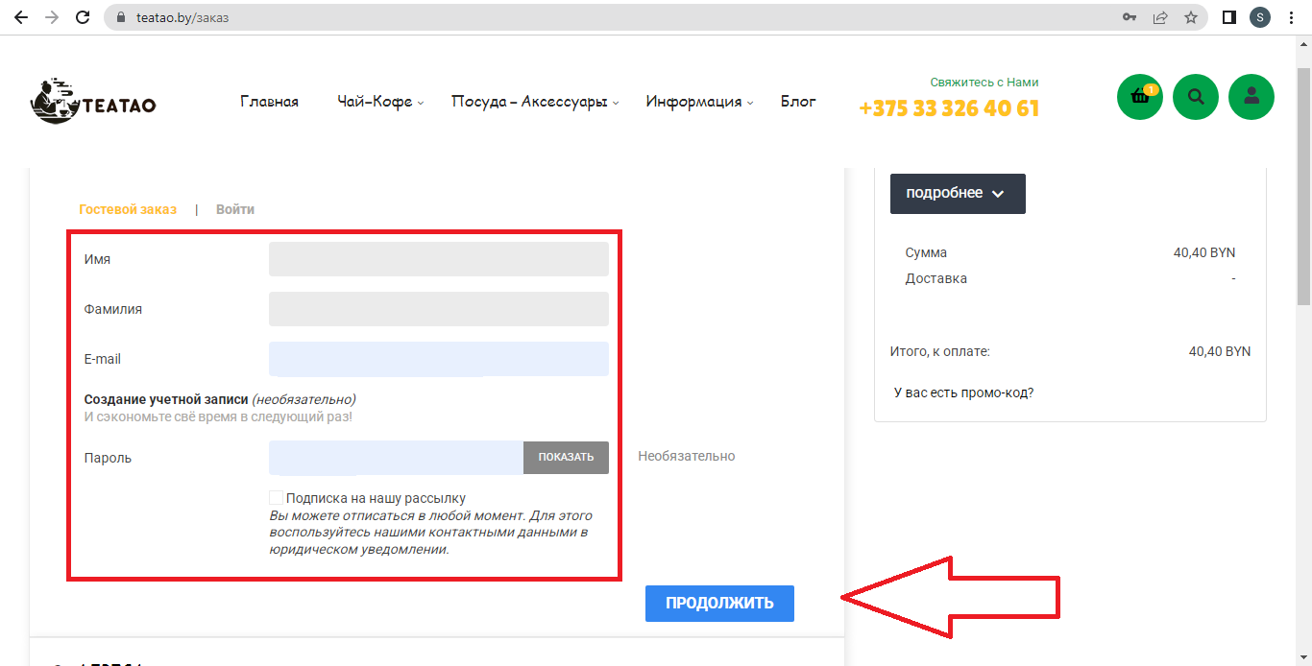
Task: Open the Посуда-Аксессуары dropdown menu
Action: tap(535, 102)
